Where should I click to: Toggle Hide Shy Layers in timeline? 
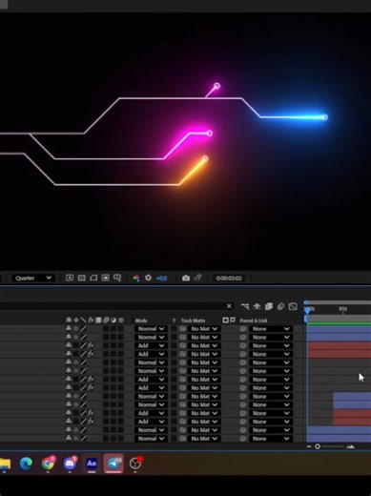[x=257, y=306]
